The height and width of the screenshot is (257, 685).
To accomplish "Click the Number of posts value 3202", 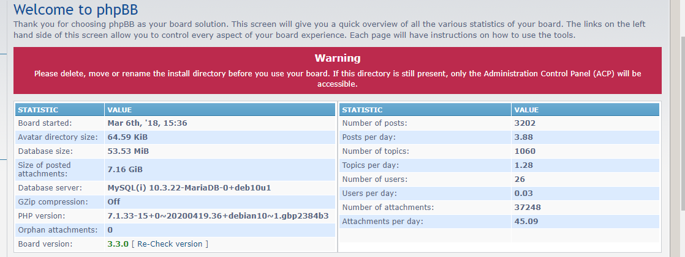I will [x=524, y=123].
